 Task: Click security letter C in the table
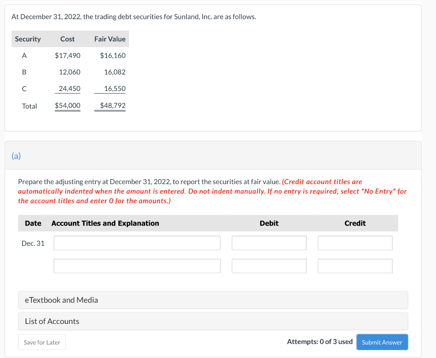pos(24,89)
